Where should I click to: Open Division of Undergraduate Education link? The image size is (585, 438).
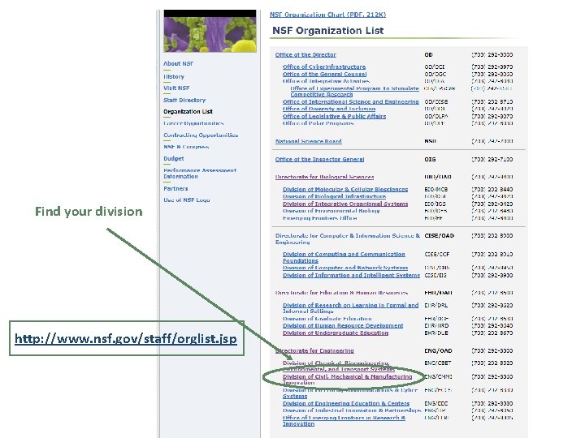click(x=336, y=333)
